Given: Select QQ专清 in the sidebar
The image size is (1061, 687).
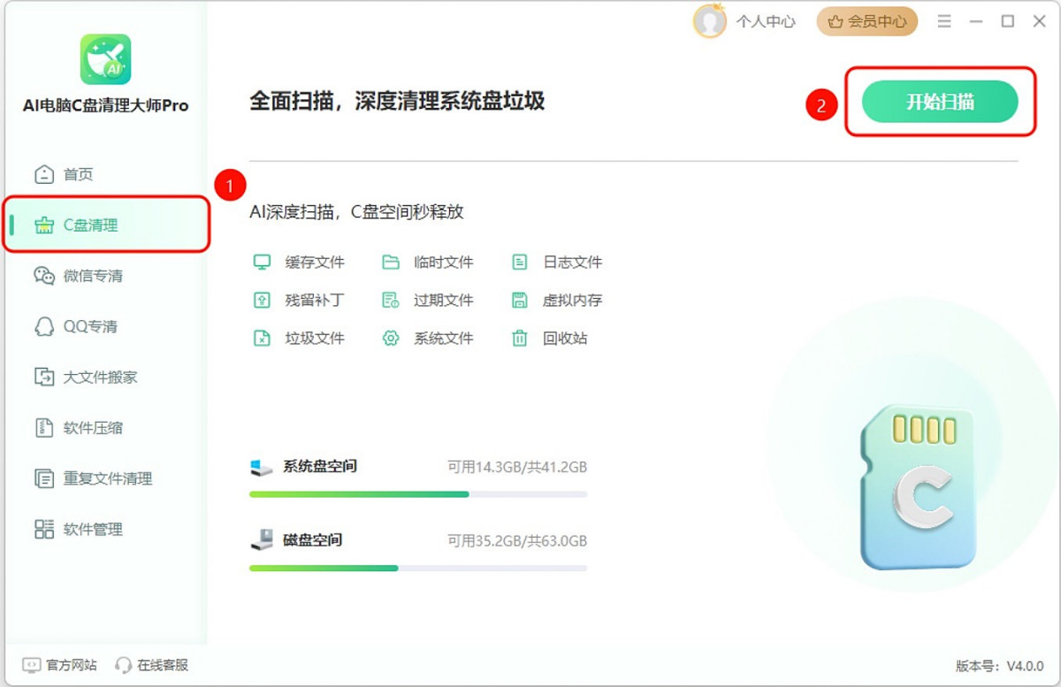Looking at the screenshot, I should click(x=89, y=326).
